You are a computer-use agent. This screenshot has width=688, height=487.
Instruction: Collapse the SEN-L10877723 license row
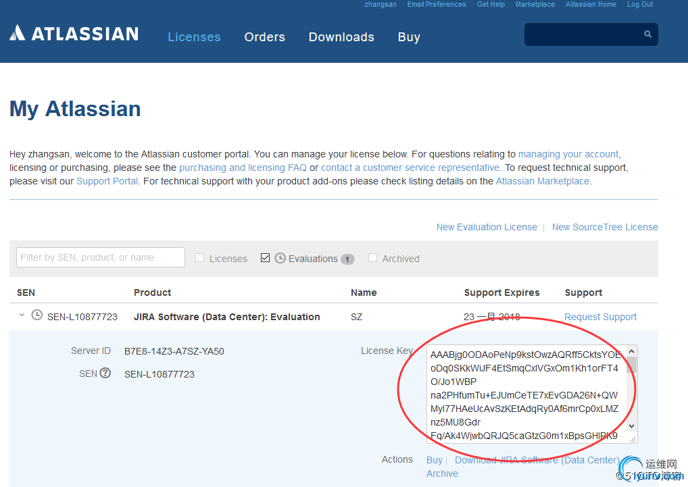[x=22, y=315]
